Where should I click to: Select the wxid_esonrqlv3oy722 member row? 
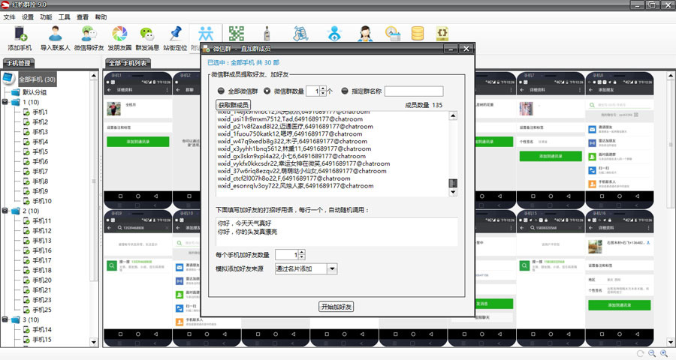295,186
